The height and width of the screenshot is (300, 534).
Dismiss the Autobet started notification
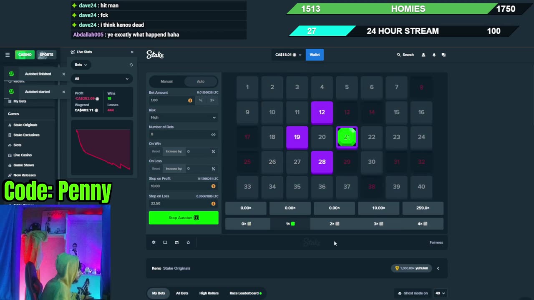click(63, 92)
